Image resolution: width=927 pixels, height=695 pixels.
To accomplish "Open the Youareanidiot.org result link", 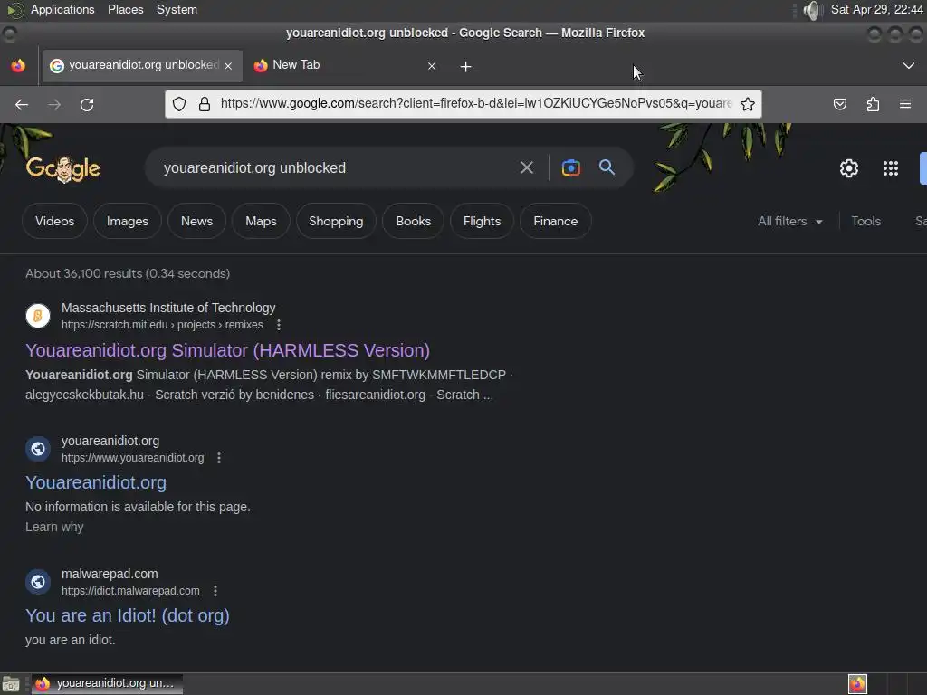I will [x=96, y=483].
